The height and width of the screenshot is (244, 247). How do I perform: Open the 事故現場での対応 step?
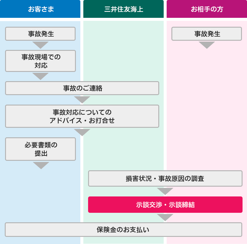click(40, 61)
